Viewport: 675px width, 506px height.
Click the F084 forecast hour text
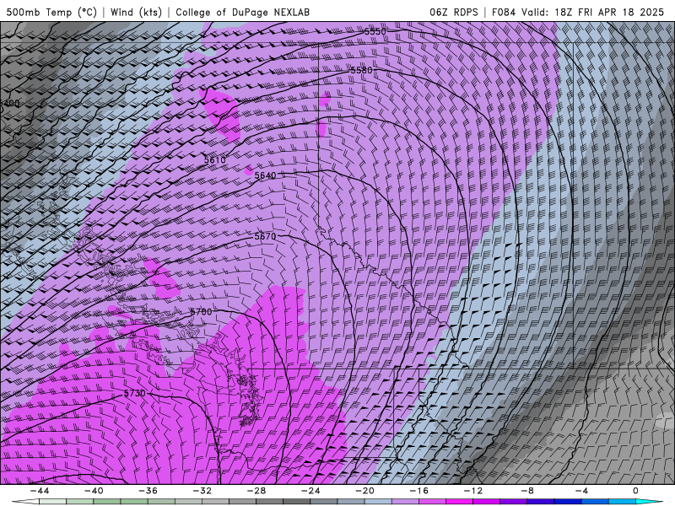[x=503, y=12]
